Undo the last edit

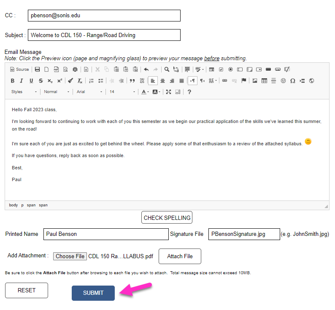(x=146, y=69)
